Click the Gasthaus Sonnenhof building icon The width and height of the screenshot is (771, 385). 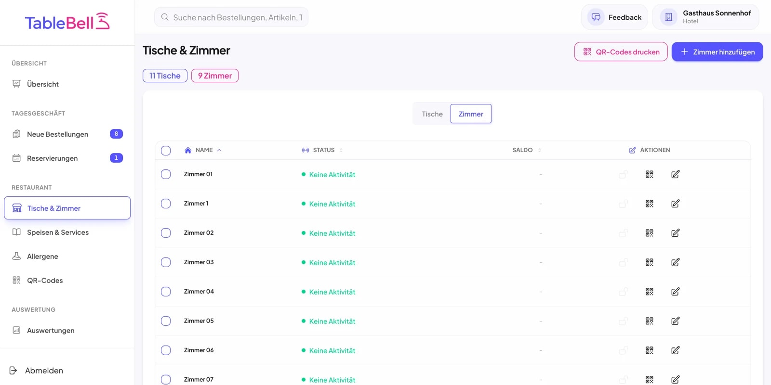668,17
